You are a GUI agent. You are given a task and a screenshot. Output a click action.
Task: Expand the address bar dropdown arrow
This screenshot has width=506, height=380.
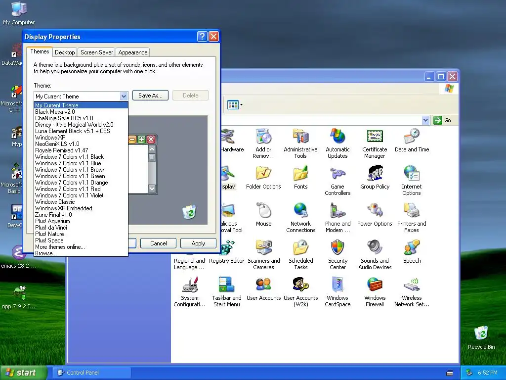tap(425, 120)
